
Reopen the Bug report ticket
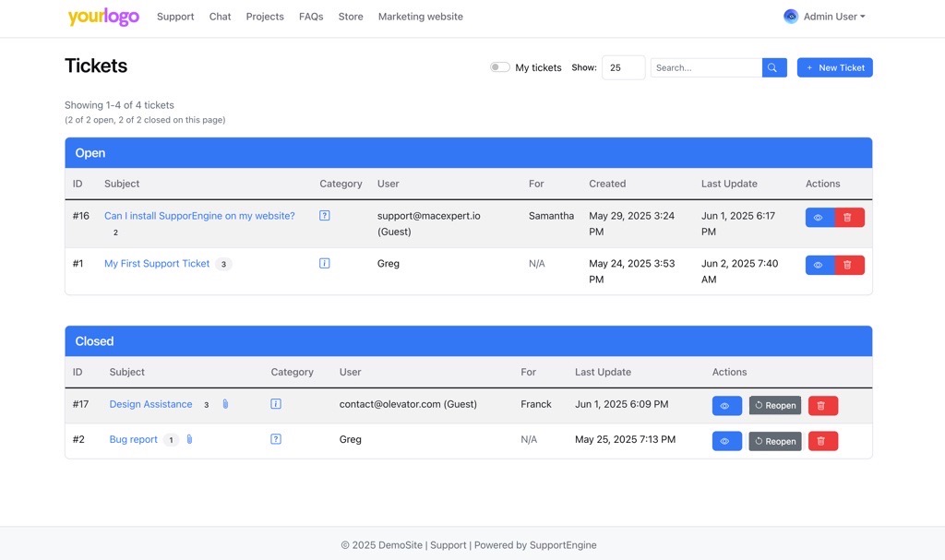pos(775,440)
